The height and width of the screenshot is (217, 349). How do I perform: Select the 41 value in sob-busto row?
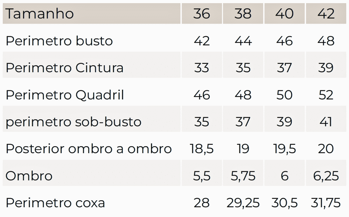326,122
